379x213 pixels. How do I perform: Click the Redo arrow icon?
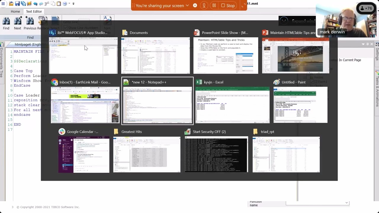[41, 4]
